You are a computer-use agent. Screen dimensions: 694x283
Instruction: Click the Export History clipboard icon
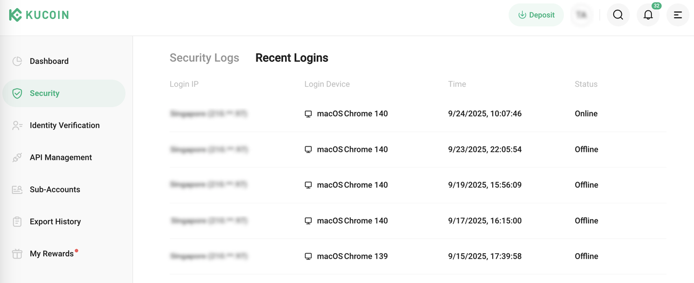coord(17,222)
